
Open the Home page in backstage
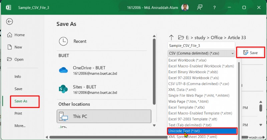coord(16,35)
